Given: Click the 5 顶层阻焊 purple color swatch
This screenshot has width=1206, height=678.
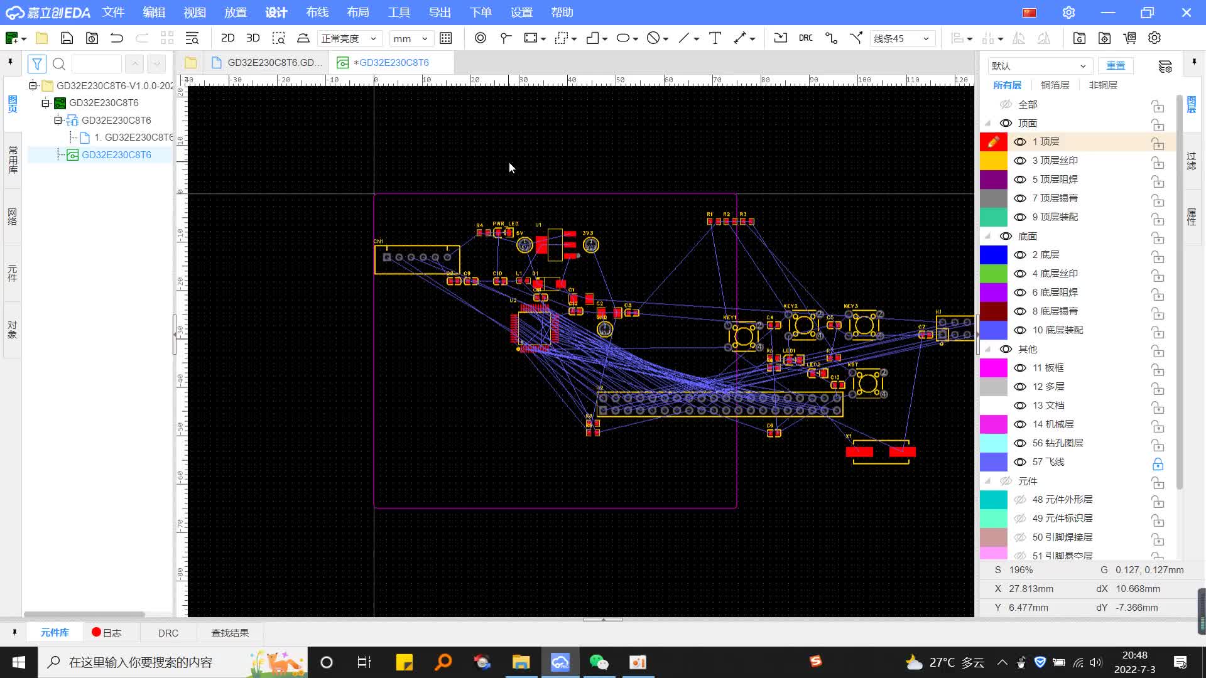Looking at the screenshot, I should click(x=994, y=180).
